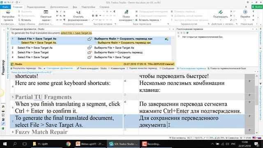This screenshot has width=263, height=148.
Task: Toggle non-printing pilcrow characters
Action: click(65, 20)
